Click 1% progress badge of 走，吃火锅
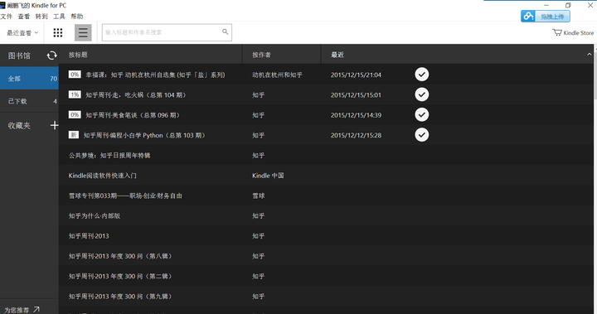The image size is (597, 314). click(75, 94)
